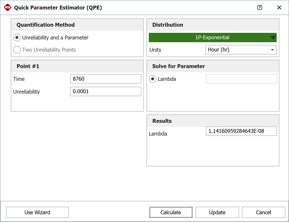Close the Quick Parameter Estimator dialog

tap(279, 7)
